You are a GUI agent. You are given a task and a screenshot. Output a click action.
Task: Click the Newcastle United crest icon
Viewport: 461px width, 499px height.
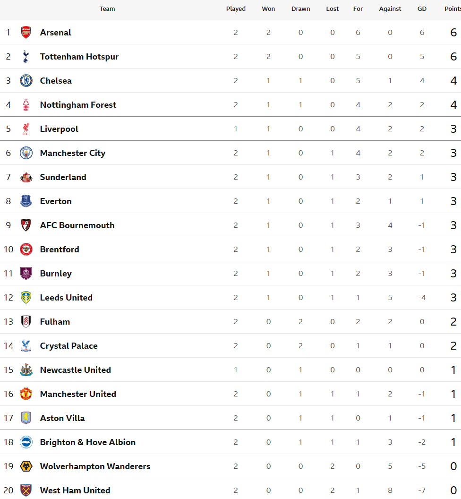click(x=26, y=370)
